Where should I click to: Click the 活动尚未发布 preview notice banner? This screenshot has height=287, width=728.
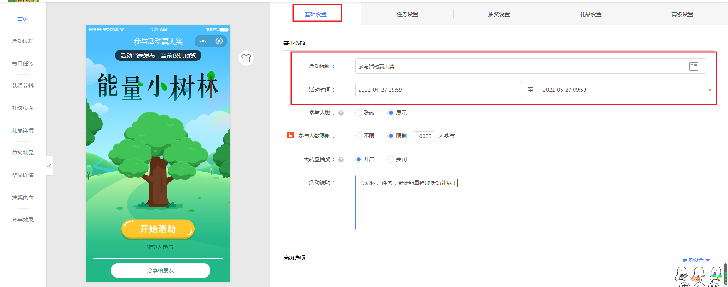coord(158,55)
